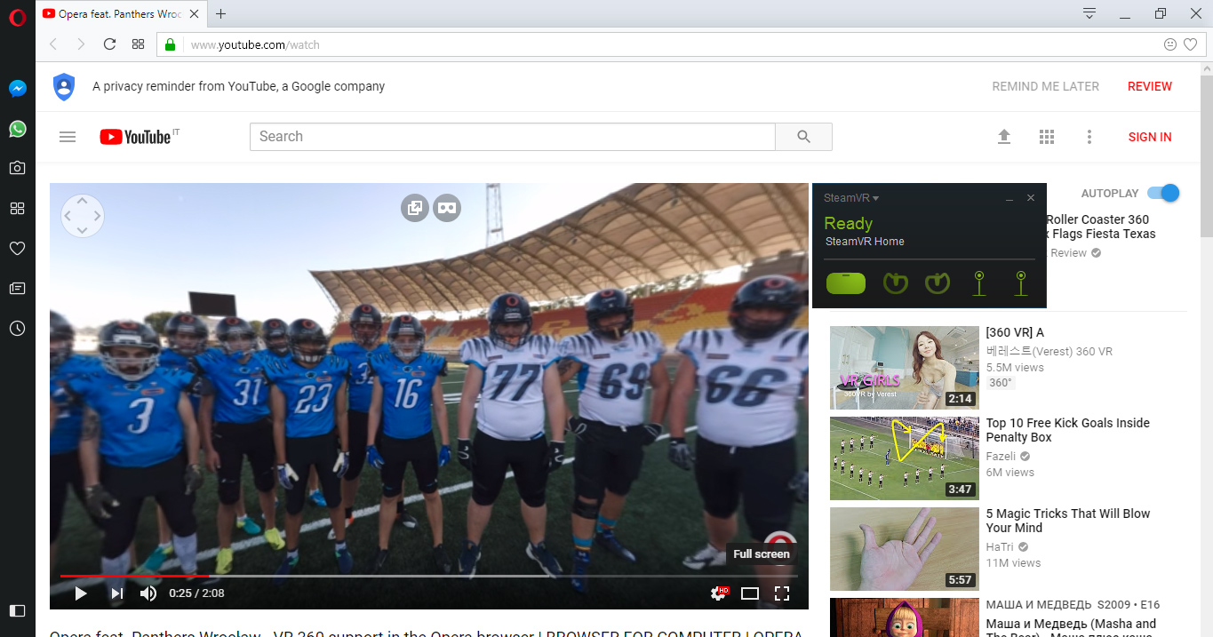Click the VR headset icon on video
Viewport: 1213px width, 637px height.
tap(447, 208)
